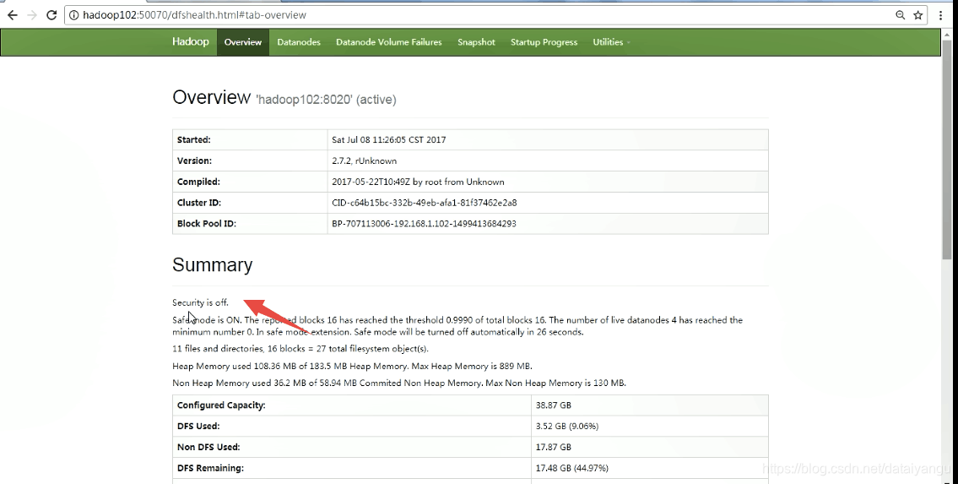Go back using the browser back arrow
This screenshot has height=484, width=958.
[12, 15]
